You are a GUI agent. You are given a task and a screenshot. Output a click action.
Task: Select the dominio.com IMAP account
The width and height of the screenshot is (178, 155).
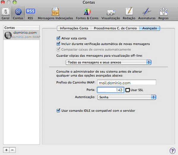22,35
